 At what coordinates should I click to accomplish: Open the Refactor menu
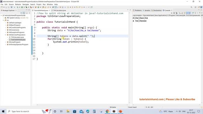point(18,4)
